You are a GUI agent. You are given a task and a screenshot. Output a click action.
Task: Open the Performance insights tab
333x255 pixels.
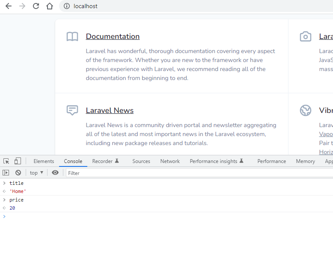[217, 161]
